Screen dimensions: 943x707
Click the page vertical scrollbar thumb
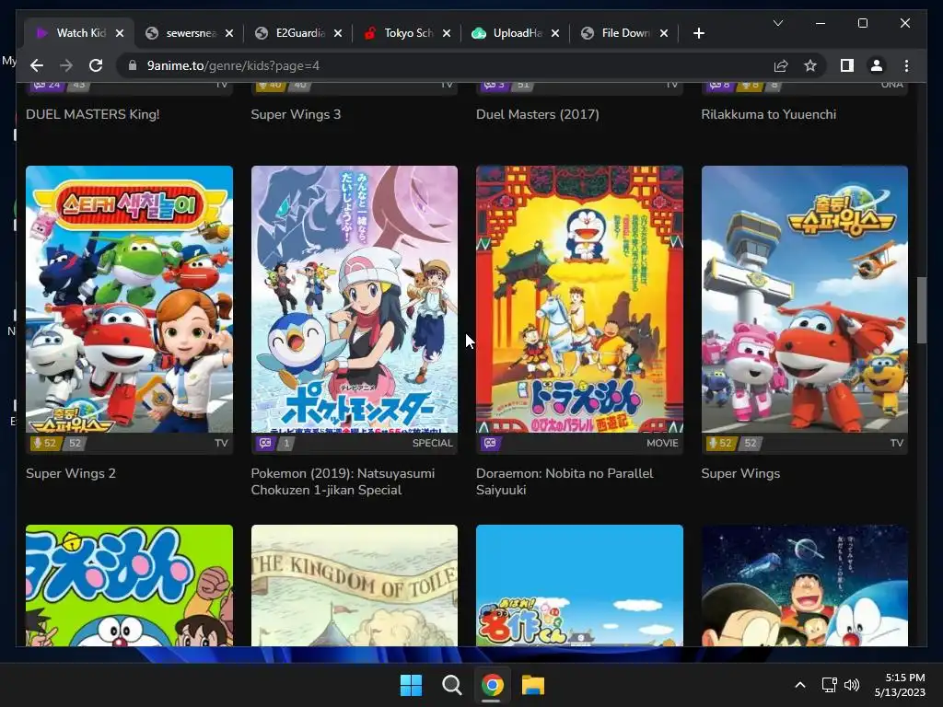point(921,309)
